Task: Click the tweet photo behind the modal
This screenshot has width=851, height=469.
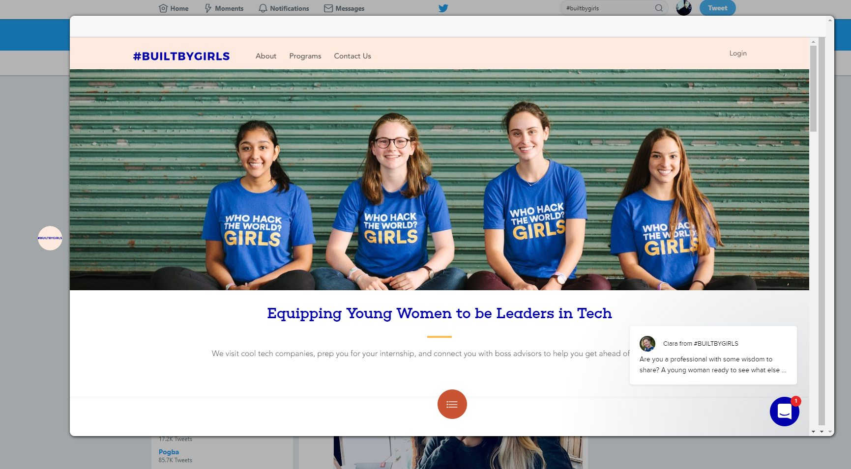Action: click(458, 452)
